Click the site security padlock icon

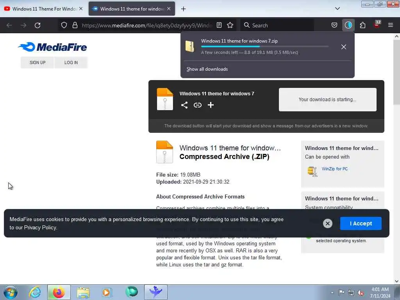75,25
